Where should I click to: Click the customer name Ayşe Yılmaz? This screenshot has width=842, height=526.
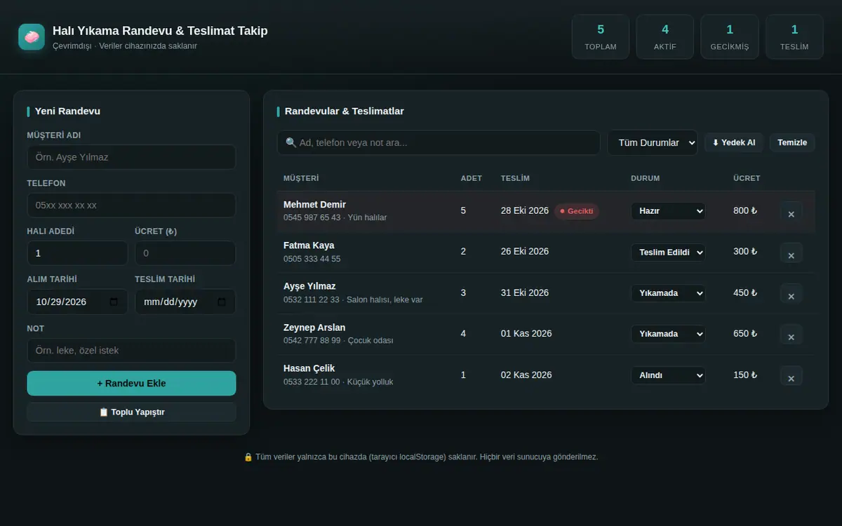tap(309, 286)
